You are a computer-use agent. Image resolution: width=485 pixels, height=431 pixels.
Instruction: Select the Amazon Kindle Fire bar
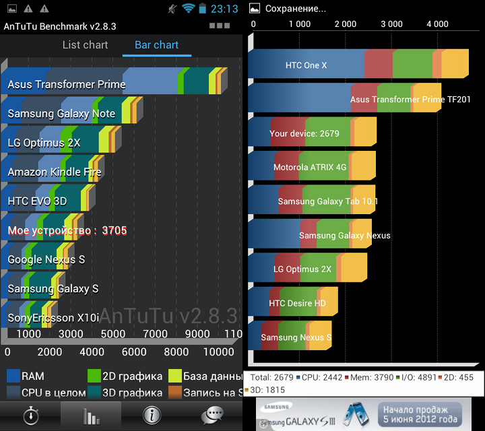coord(53,169)
